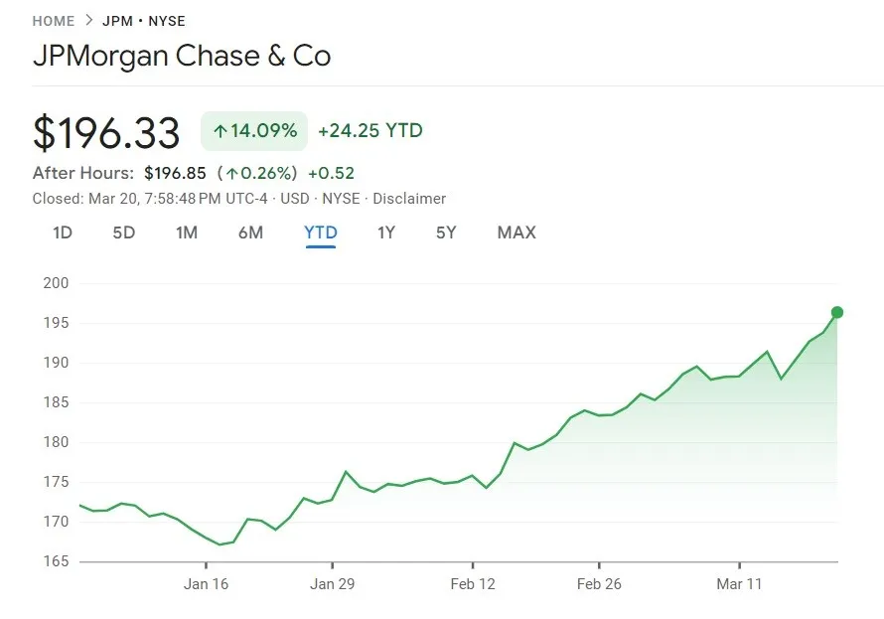
Task: Open the 5D time range tab
Action: pos(123,232)
